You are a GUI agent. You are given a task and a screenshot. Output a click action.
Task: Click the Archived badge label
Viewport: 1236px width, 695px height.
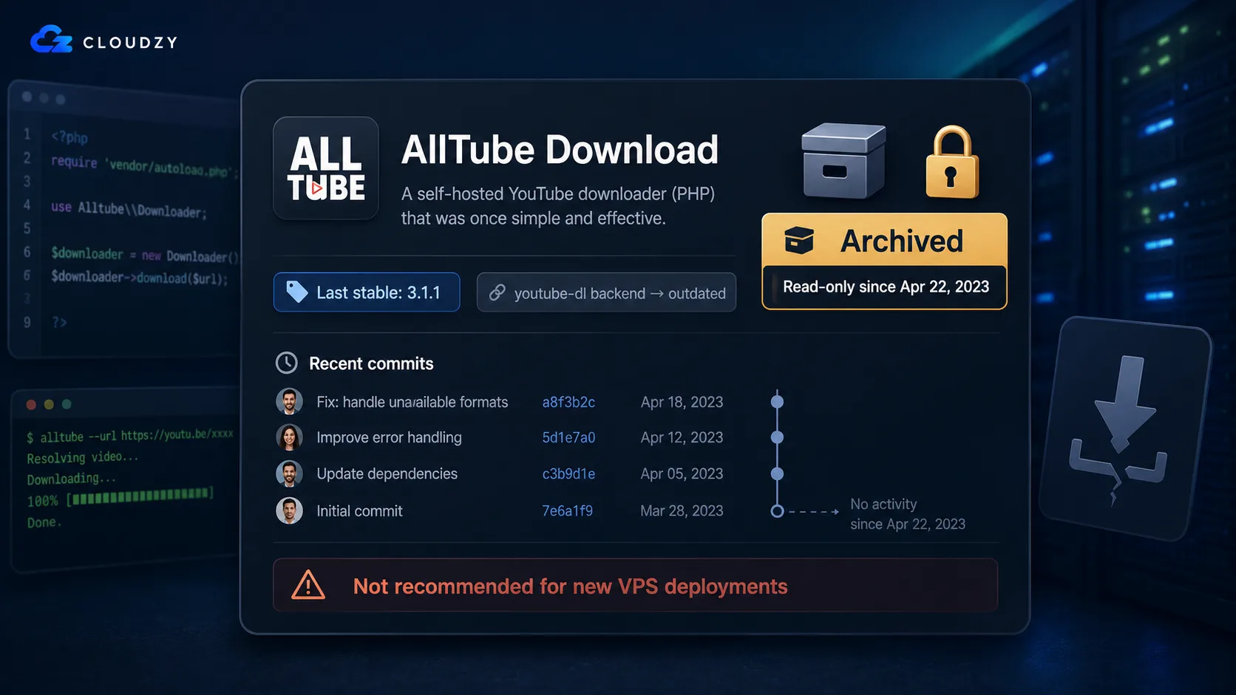901,241
